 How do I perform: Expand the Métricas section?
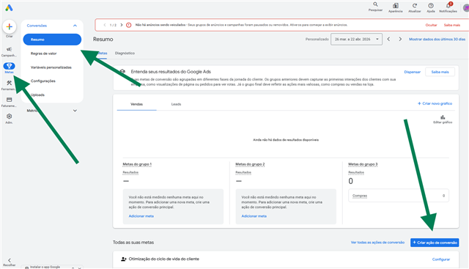coord(75,111)
